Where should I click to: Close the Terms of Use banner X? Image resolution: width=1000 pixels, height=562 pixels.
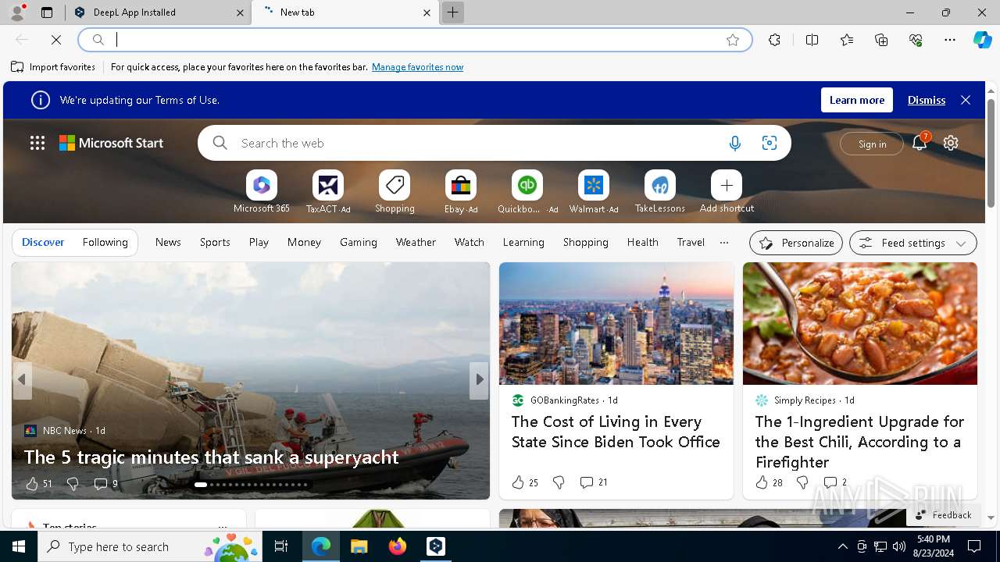(966, 100)
